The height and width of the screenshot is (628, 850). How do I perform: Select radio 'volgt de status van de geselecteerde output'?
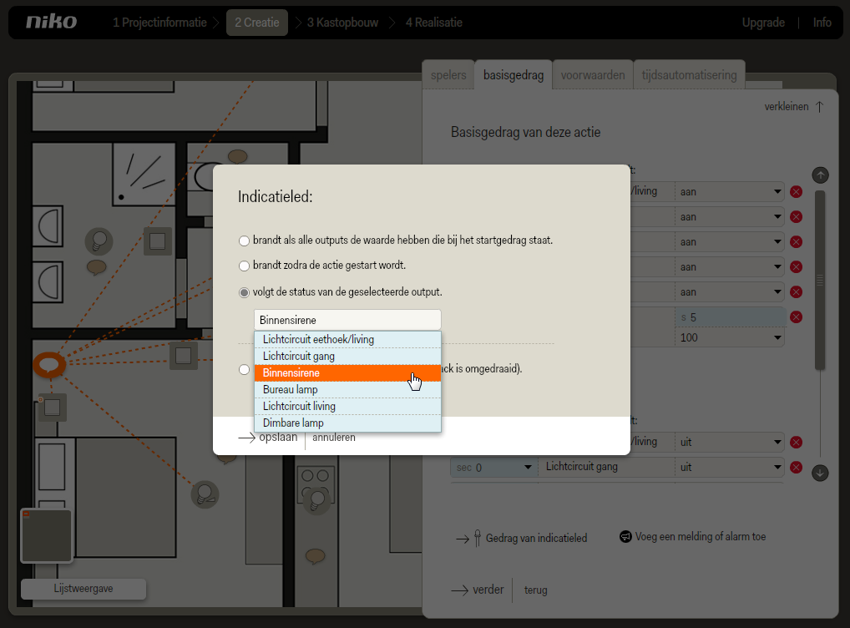coord(244,293)
